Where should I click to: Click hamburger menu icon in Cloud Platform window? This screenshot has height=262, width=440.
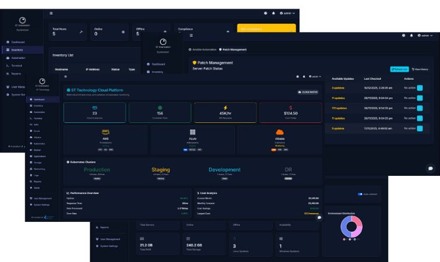65,76
